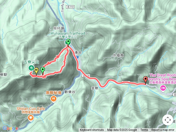Click Wuliaojian Trailhead label
This screenshot has height=132, width=176.
[68, 33]
